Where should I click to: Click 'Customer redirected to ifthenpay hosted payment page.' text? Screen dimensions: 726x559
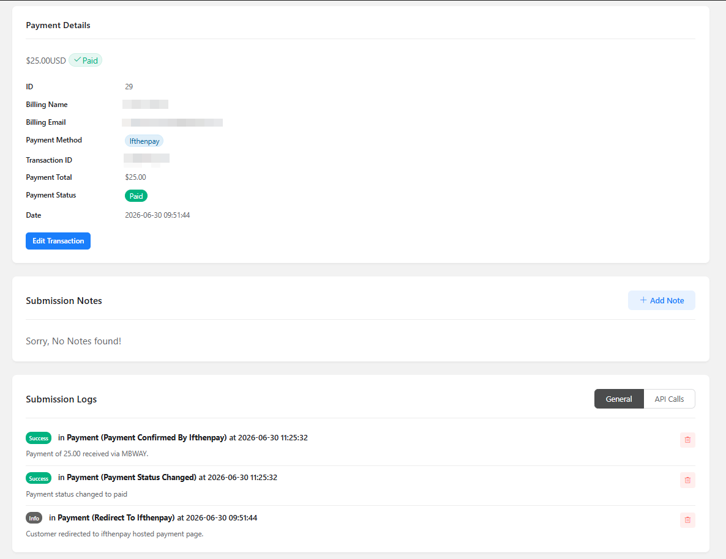click(115, 534)
